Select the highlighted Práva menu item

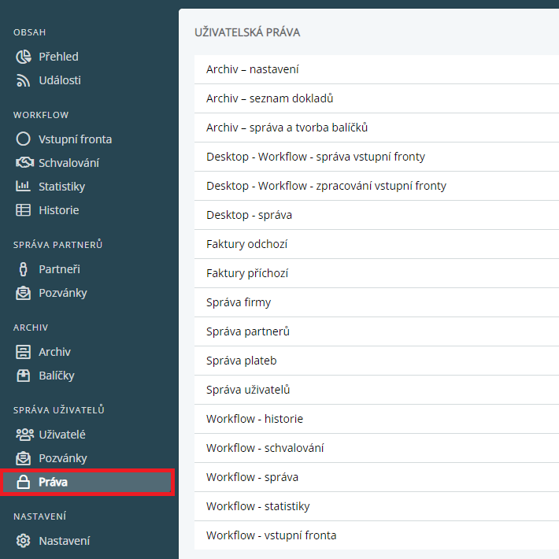(x=87, y=482)
